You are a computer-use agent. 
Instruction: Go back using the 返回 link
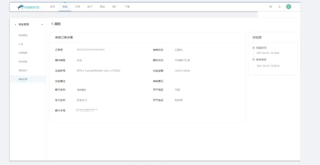(x=56, y=24)
